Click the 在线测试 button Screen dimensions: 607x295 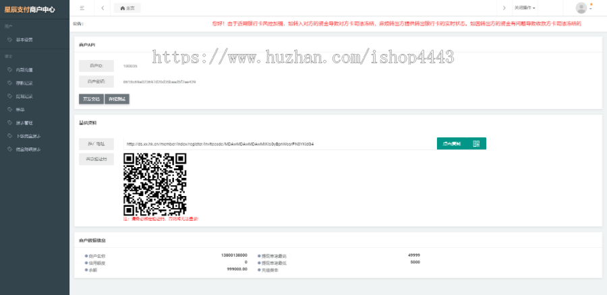[x=117, y=99]
